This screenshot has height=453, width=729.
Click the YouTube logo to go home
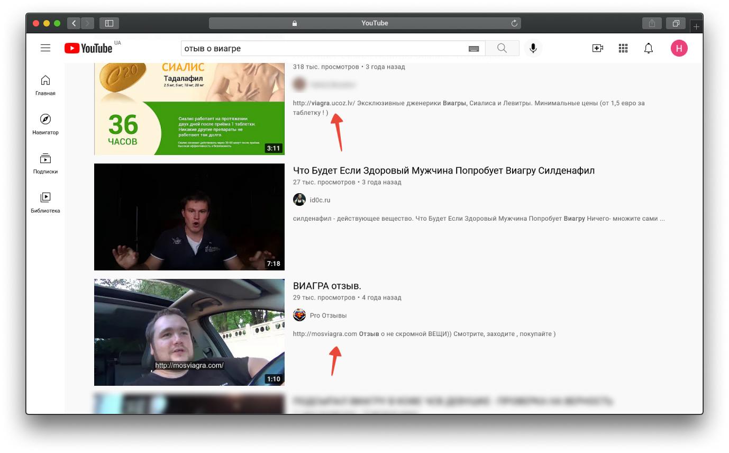(x=88, y=48)
